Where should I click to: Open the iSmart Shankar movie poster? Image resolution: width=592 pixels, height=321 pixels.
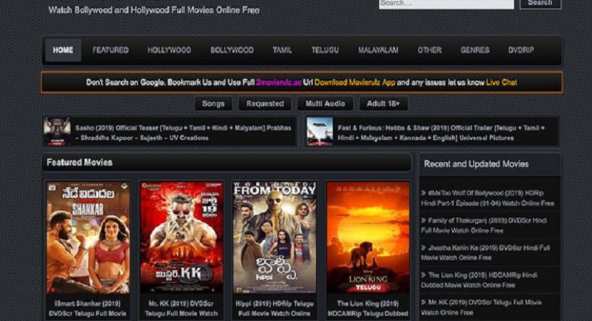(x=88, y=238)
